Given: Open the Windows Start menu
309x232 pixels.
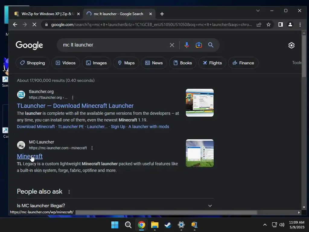Looking at the screenshot, I should [115, 225].
